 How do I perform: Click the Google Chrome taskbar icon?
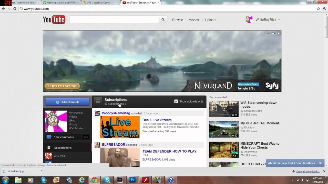pos(94,180)
